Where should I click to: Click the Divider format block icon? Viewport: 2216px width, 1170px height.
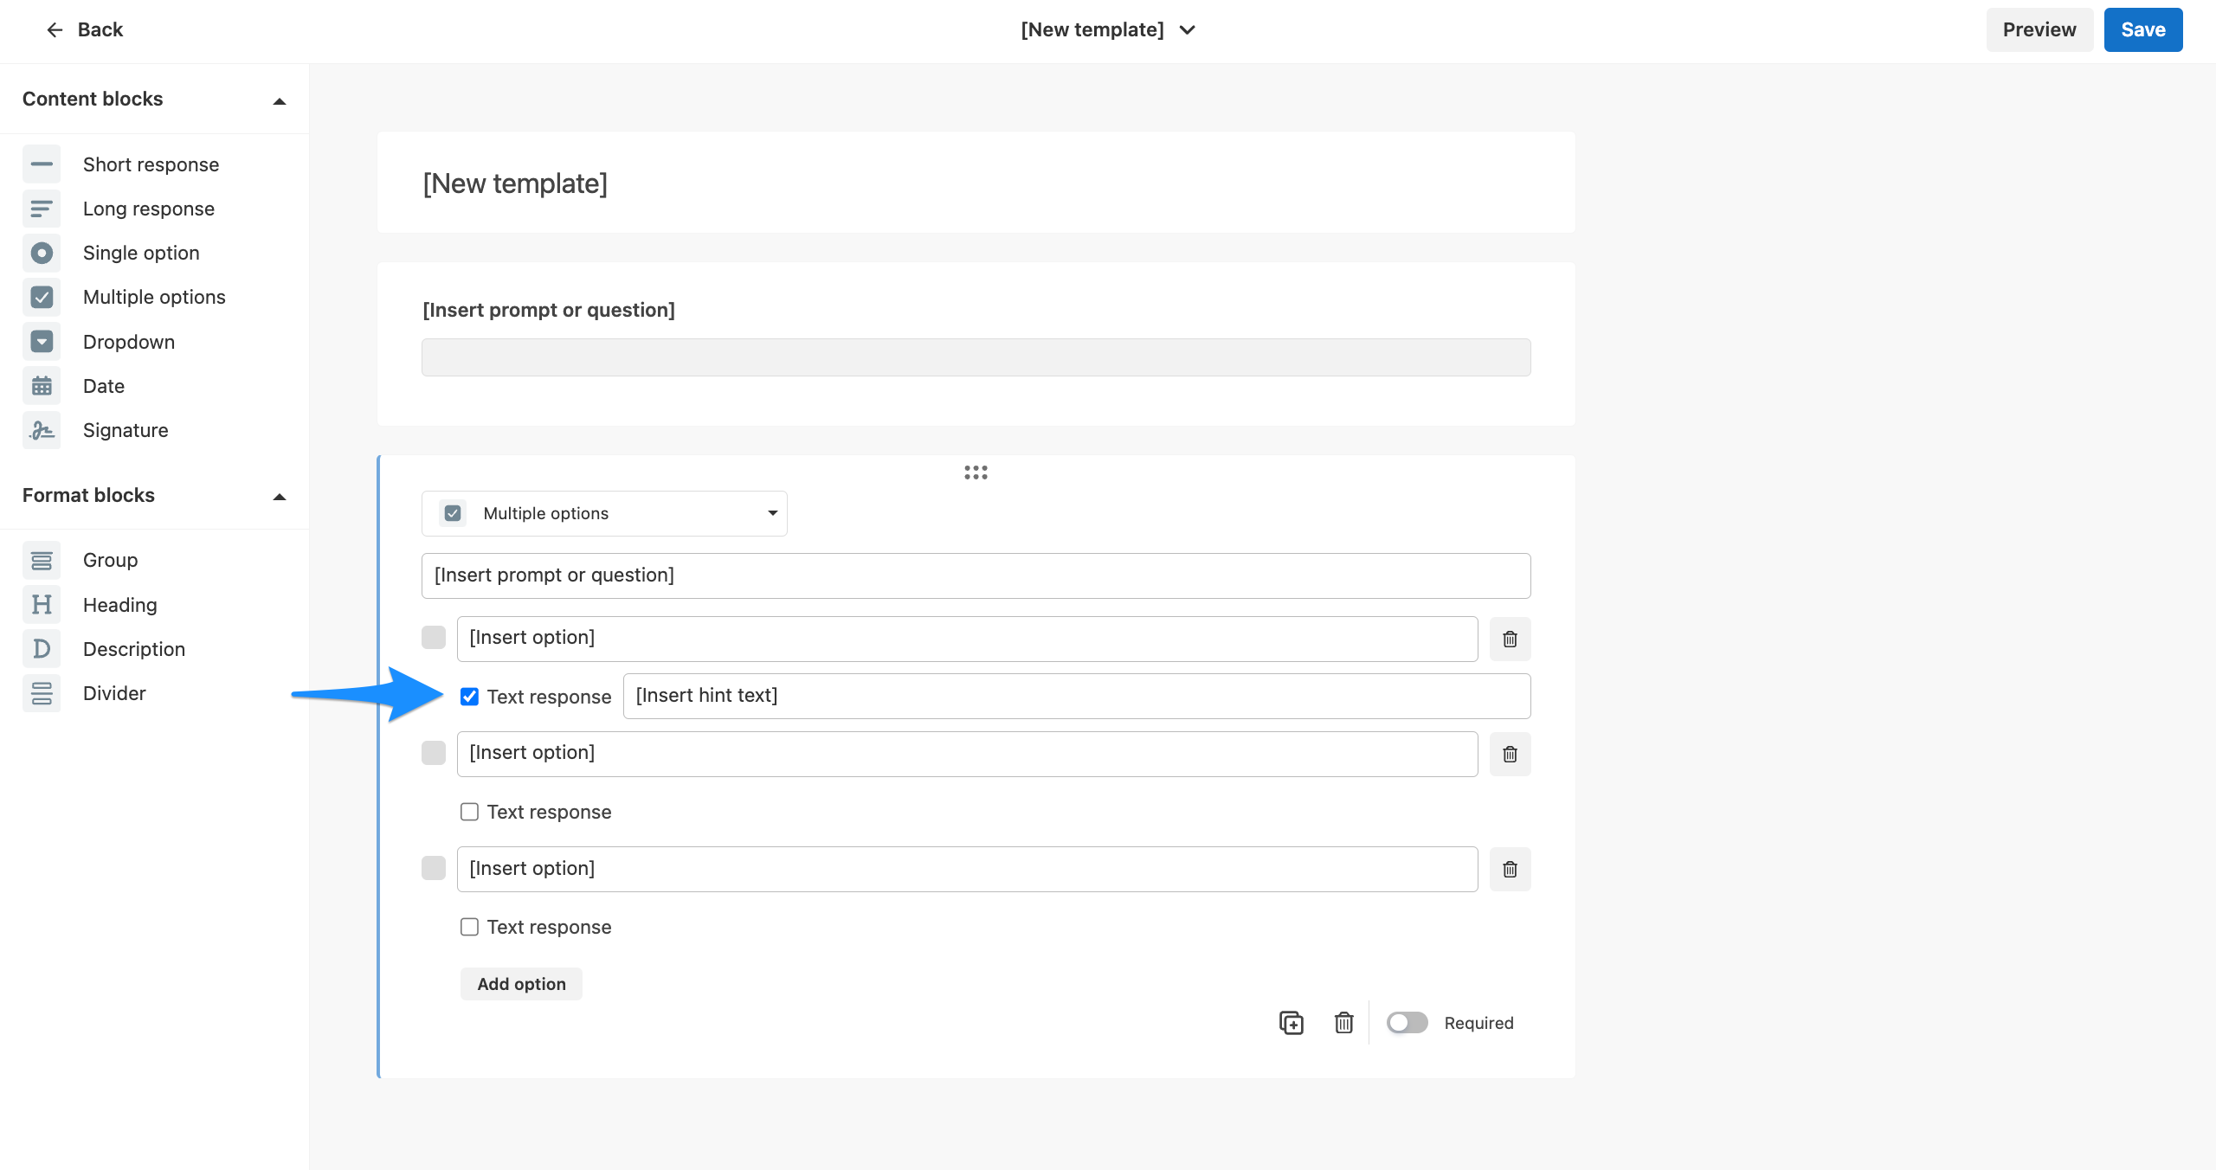pos(42,693)
